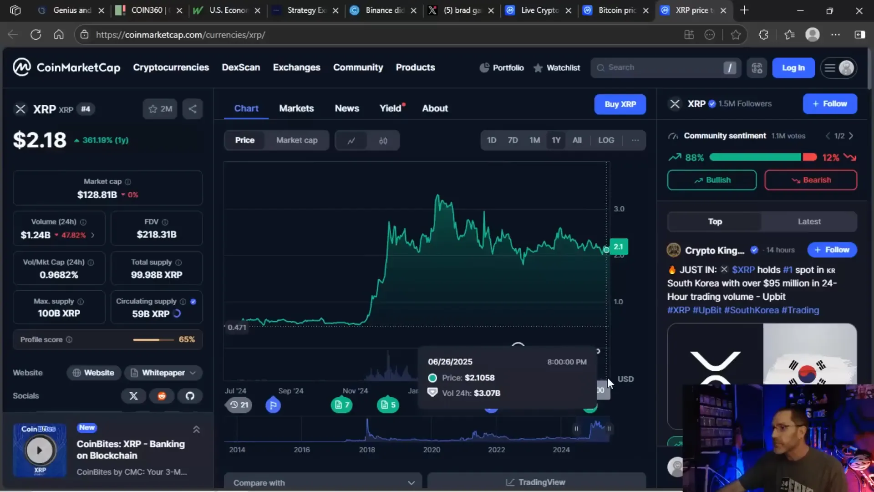Select the 7D time range
874x492 pixels.
click(513, 140)
